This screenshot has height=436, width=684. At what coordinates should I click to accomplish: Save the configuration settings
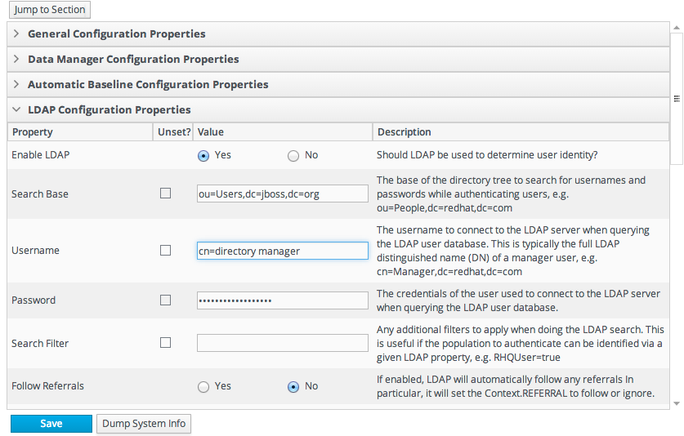click(x=51, y=424)
